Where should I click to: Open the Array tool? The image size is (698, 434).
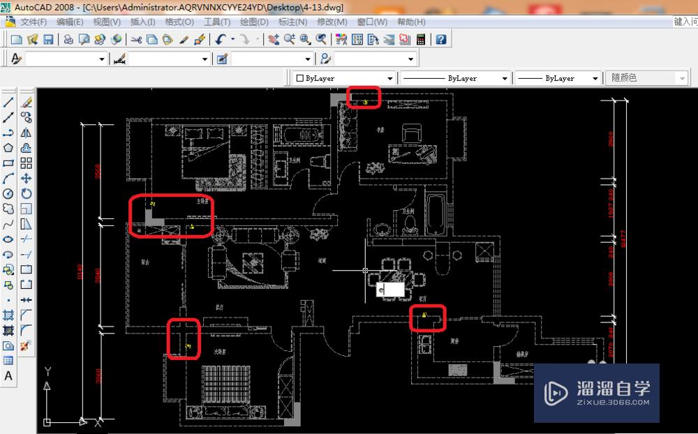click(27, 163)
